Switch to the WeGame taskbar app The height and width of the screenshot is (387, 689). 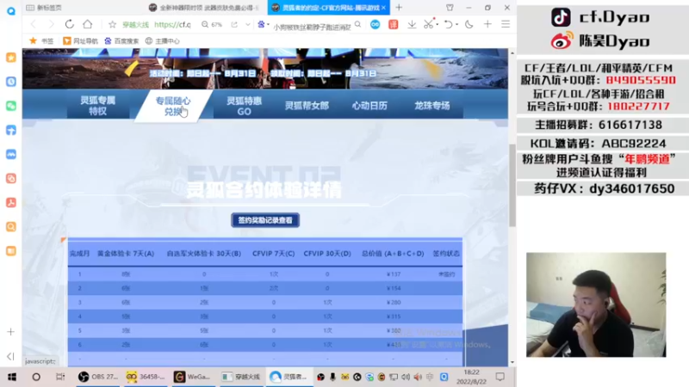click(193, 377)
